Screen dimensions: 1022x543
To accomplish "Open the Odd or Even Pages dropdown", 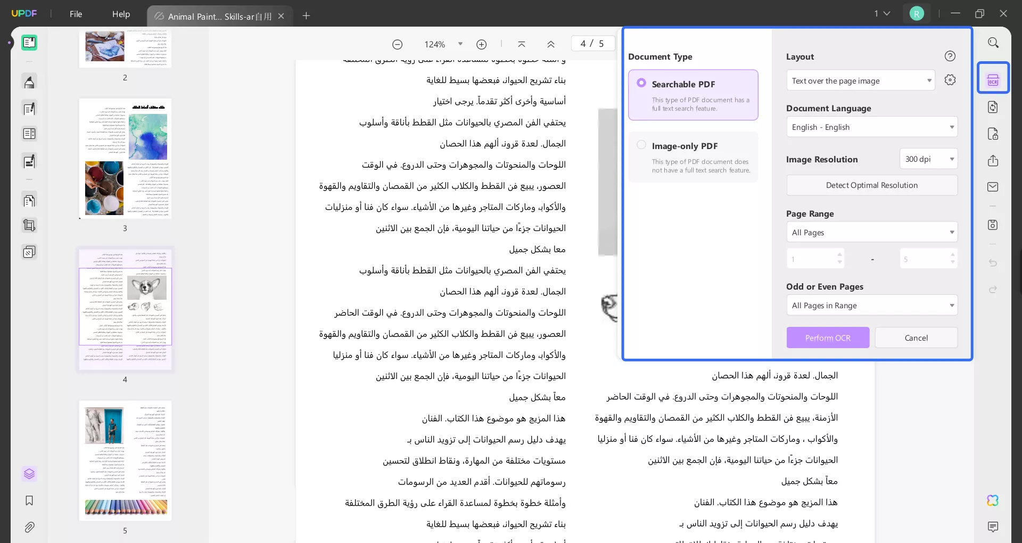I will pos(871,305).
